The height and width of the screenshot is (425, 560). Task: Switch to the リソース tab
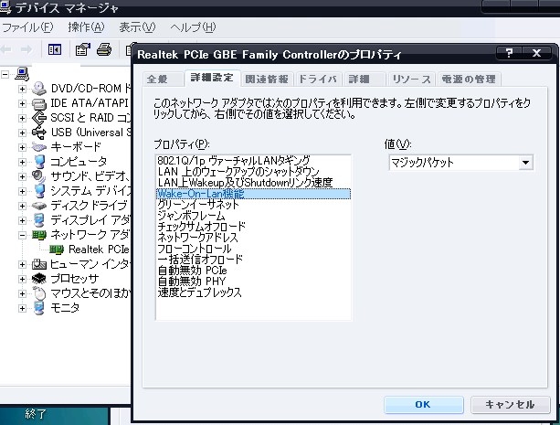pyautogui.click(x=411, y=79)
